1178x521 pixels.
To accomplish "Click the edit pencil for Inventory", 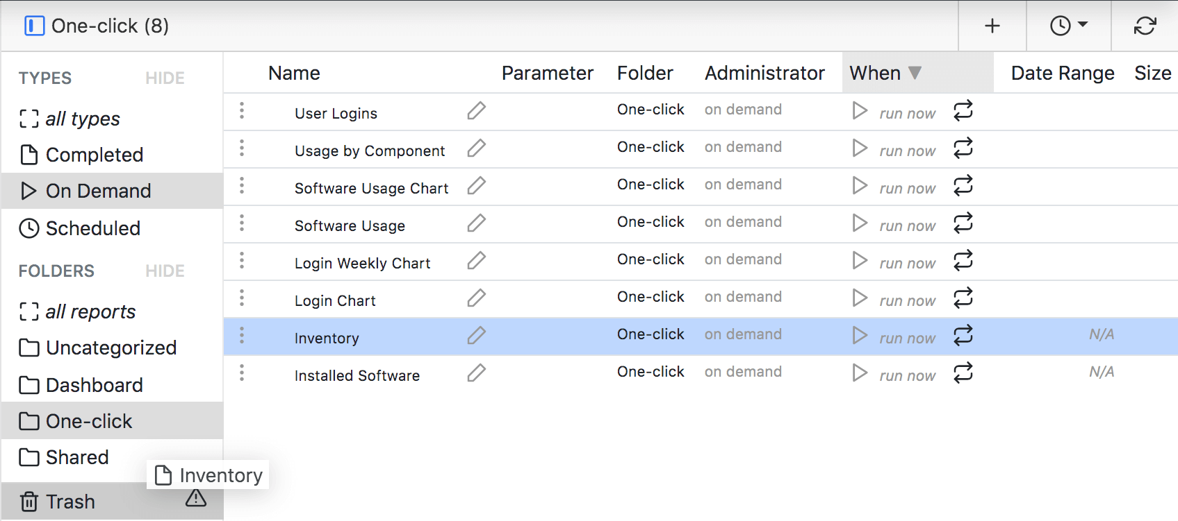I will click(476, 336).
